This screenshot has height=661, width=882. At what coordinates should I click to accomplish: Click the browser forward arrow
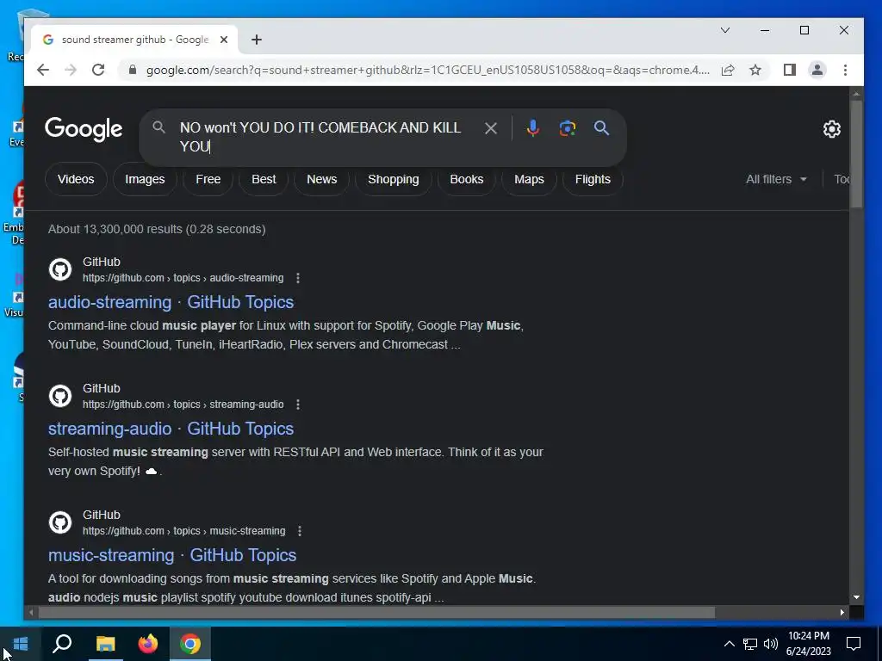tap(71, 70)
